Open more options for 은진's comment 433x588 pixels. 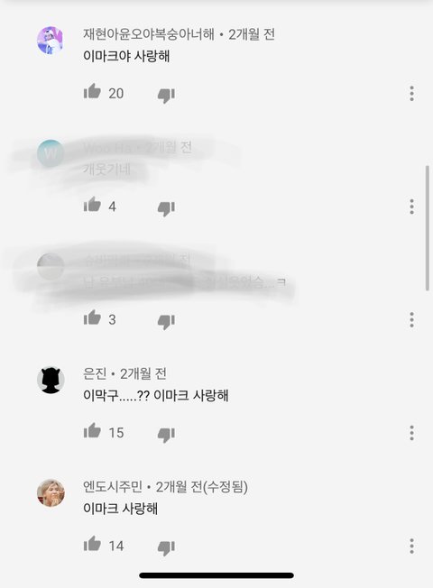[x=411, y=433]
